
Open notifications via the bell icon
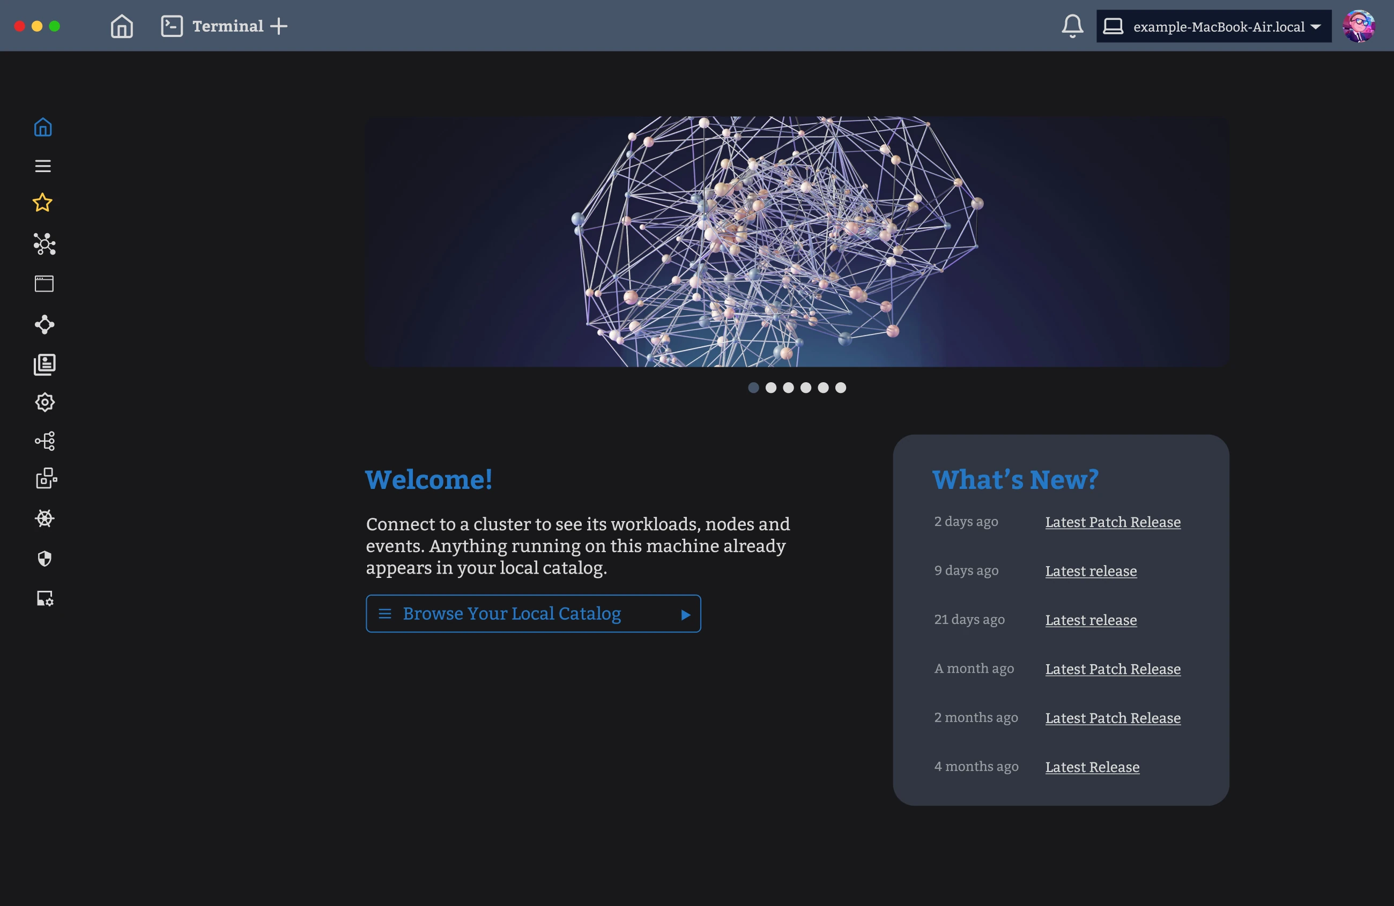click(1072, 26)
